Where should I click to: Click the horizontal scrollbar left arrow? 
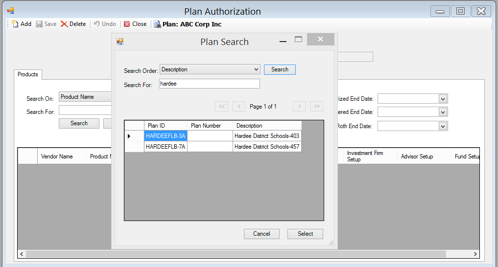(x=22, y=254)
